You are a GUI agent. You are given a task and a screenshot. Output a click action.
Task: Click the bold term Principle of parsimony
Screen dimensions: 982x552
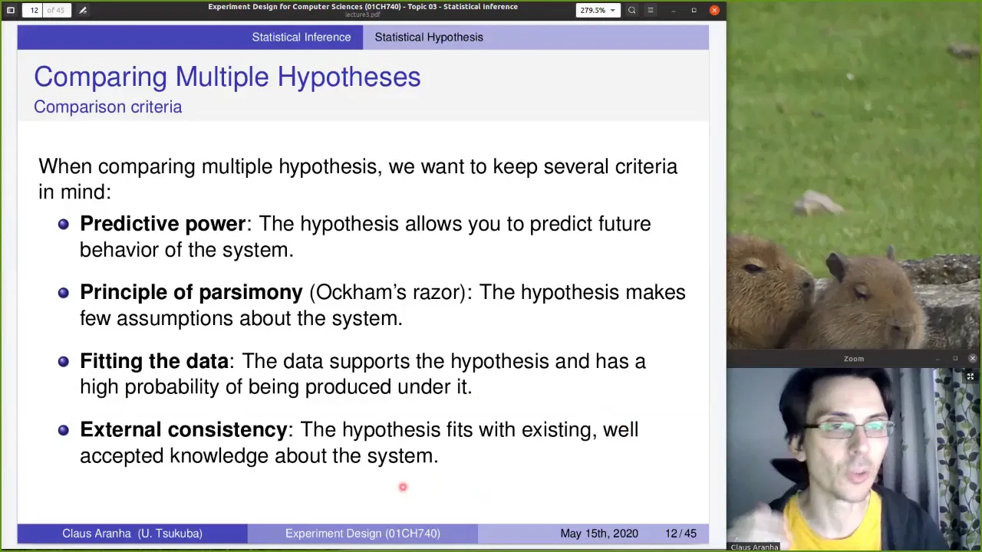coord(191,292)
